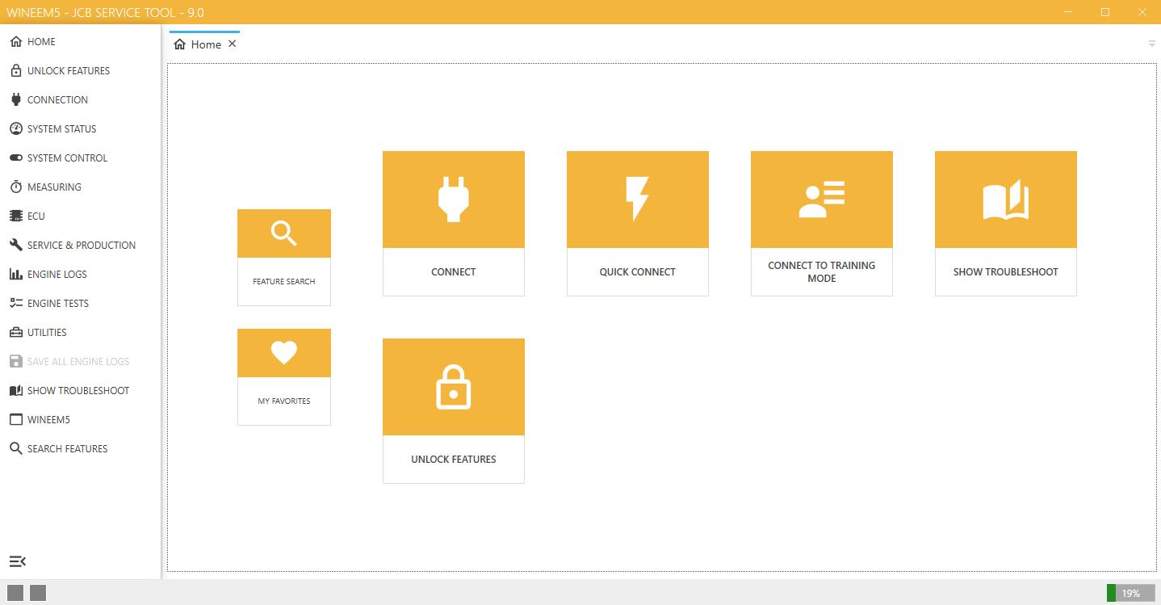Click the lightning bolt Quick Connect icon
Viewport: 1161px width, 605px height.
637,199
